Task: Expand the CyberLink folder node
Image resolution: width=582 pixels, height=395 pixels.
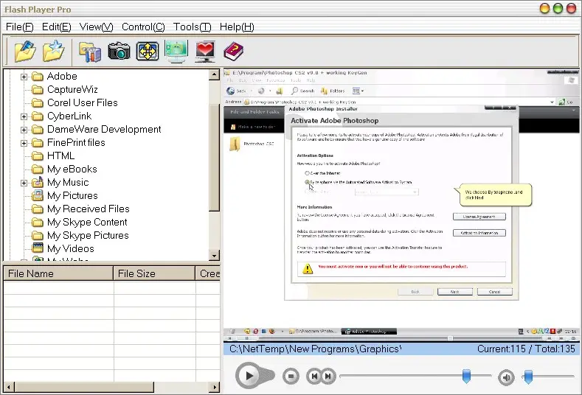Action: point(24,116)
